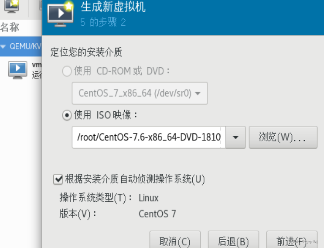Viewport: 324px width, 248px height.
Task: Open the CentOS_7_x86_64 (/dev/sr0) device dropdown
Action: click(140, 93)
